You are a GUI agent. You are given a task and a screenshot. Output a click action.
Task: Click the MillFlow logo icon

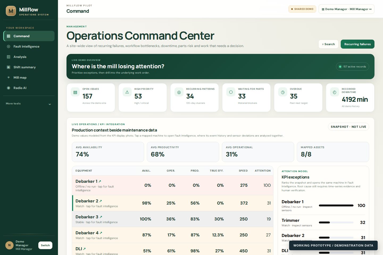(x=11, y=11)
